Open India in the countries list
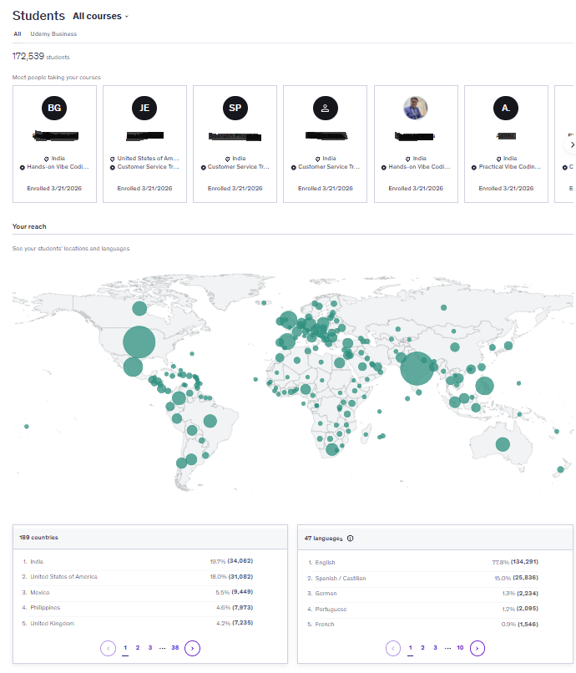The height and width of the screenshot is (673, 576). pyautogui.click(x=37, y=562)
